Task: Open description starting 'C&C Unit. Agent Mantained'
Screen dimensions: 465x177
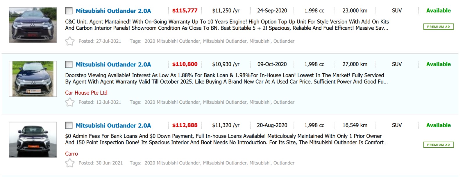Action: tap(227, 25)
